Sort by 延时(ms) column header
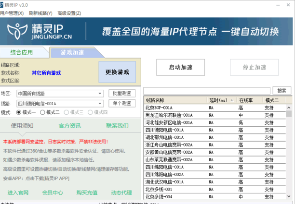Image resolution: width=295 pixels, height=204 pixels. pos(222,100)
